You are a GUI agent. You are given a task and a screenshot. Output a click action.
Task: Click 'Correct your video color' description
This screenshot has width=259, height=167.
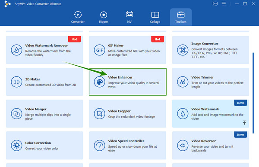point(42,149)
